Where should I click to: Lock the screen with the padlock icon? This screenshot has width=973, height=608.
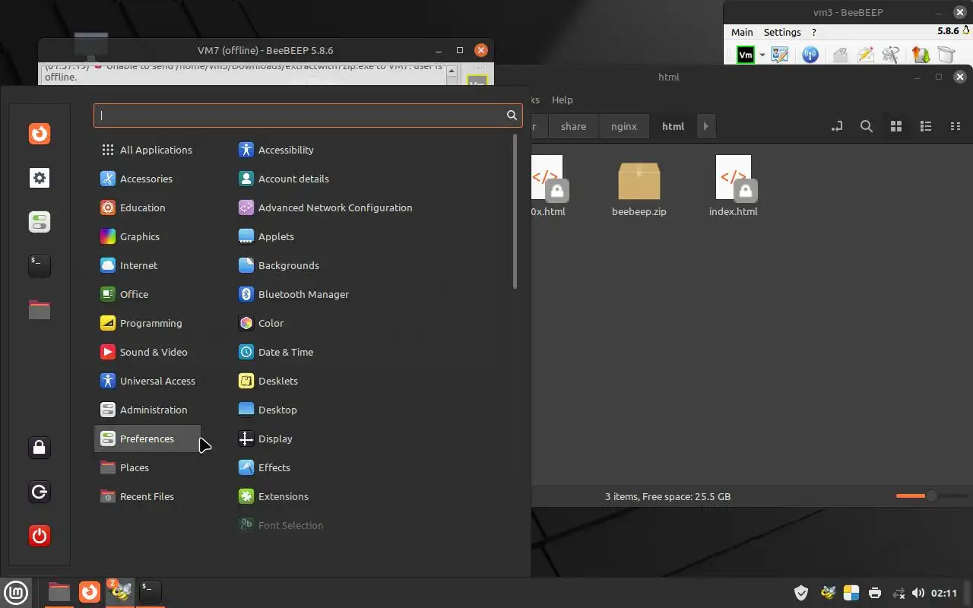click(x=40, y=448)
